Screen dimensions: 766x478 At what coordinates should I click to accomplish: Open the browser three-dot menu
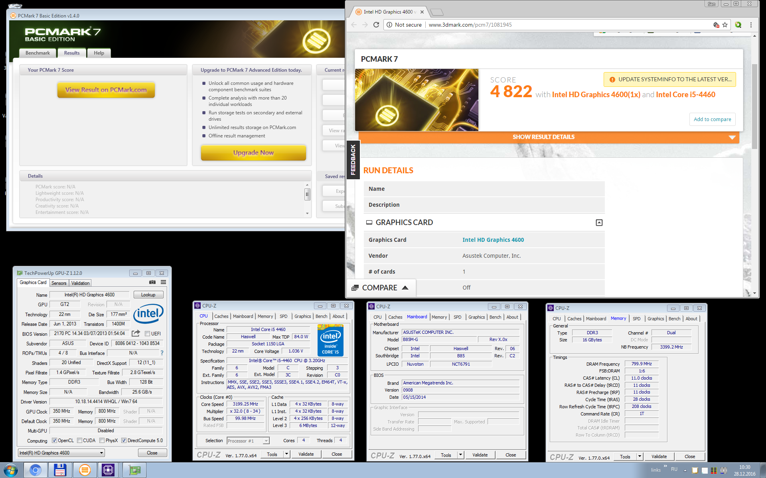click(751, 25)
